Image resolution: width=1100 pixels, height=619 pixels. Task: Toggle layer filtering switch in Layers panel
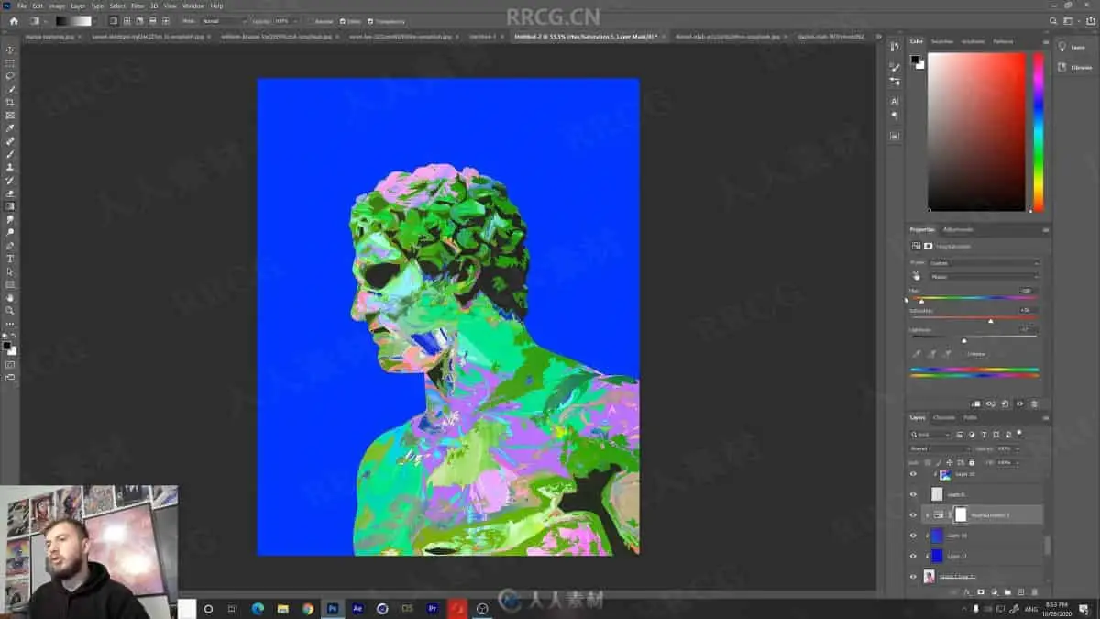pos(1018,433)
